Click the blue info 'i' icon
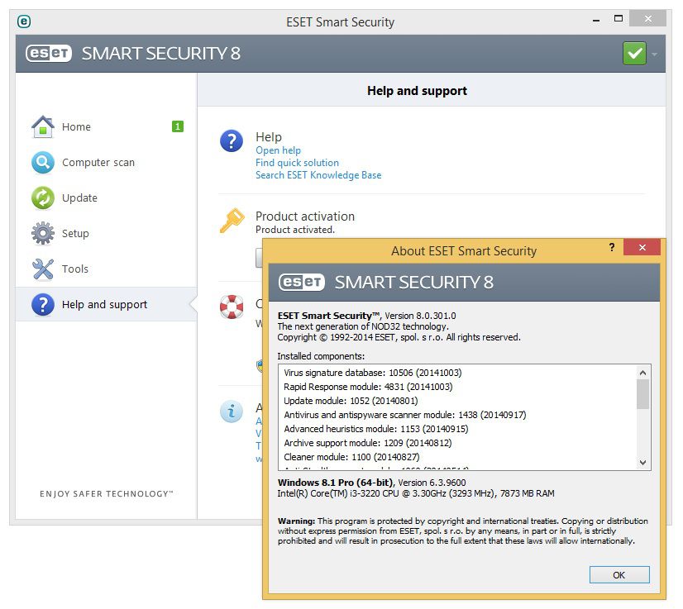Screen dimensions: 683x609 click(232, 412)
